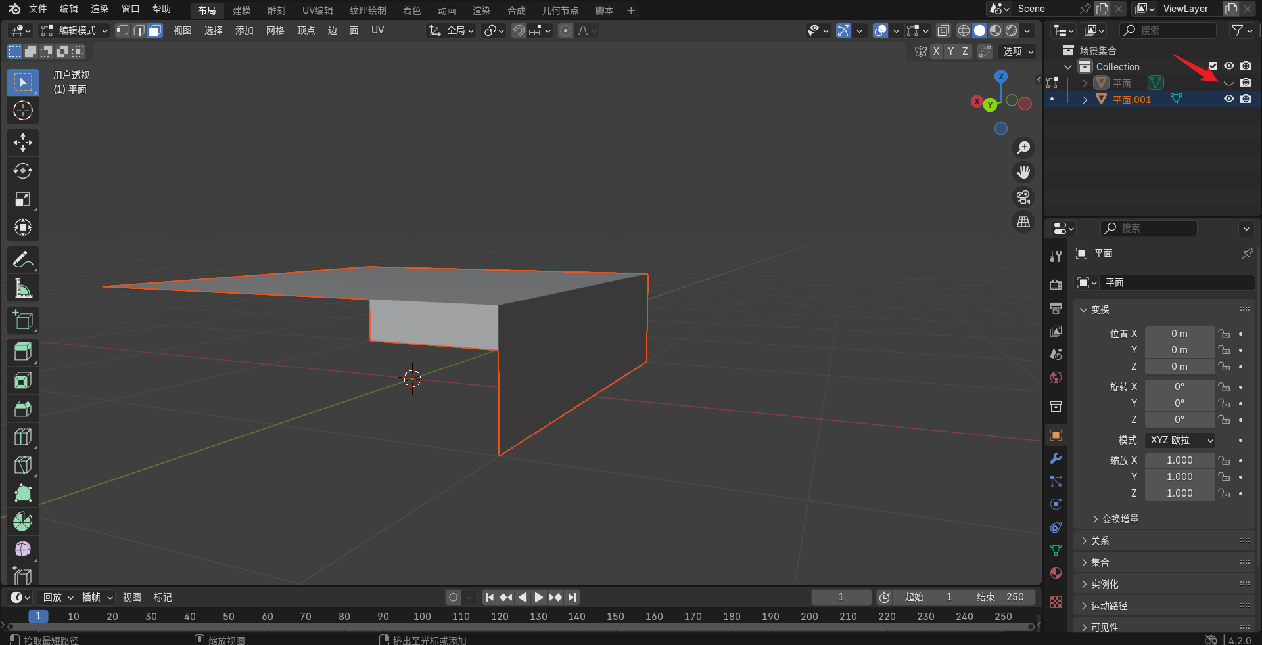Select the Spin tool

pyautogui.click(x=23, y=522)
